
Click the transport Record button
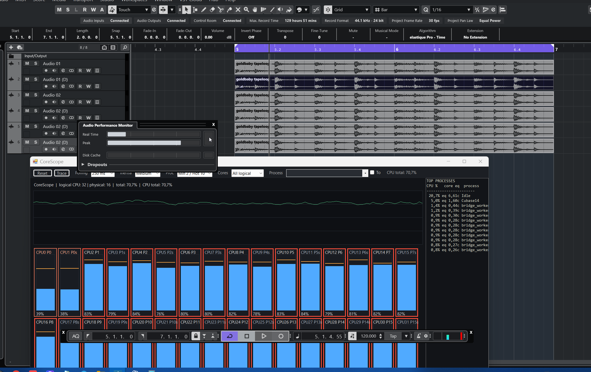281,336
